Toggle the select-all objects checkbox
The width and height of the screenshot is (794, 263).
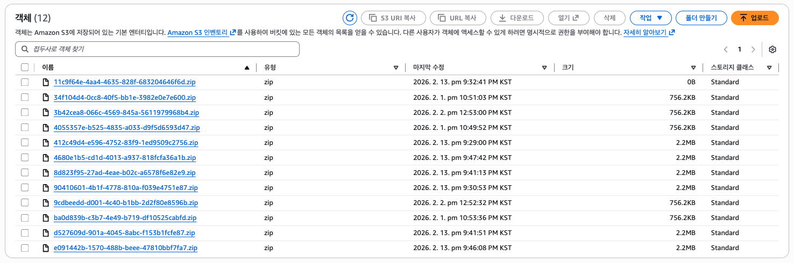25,68
